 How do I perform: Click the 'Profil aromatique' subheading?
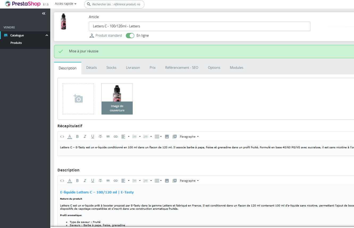[71, 215]
